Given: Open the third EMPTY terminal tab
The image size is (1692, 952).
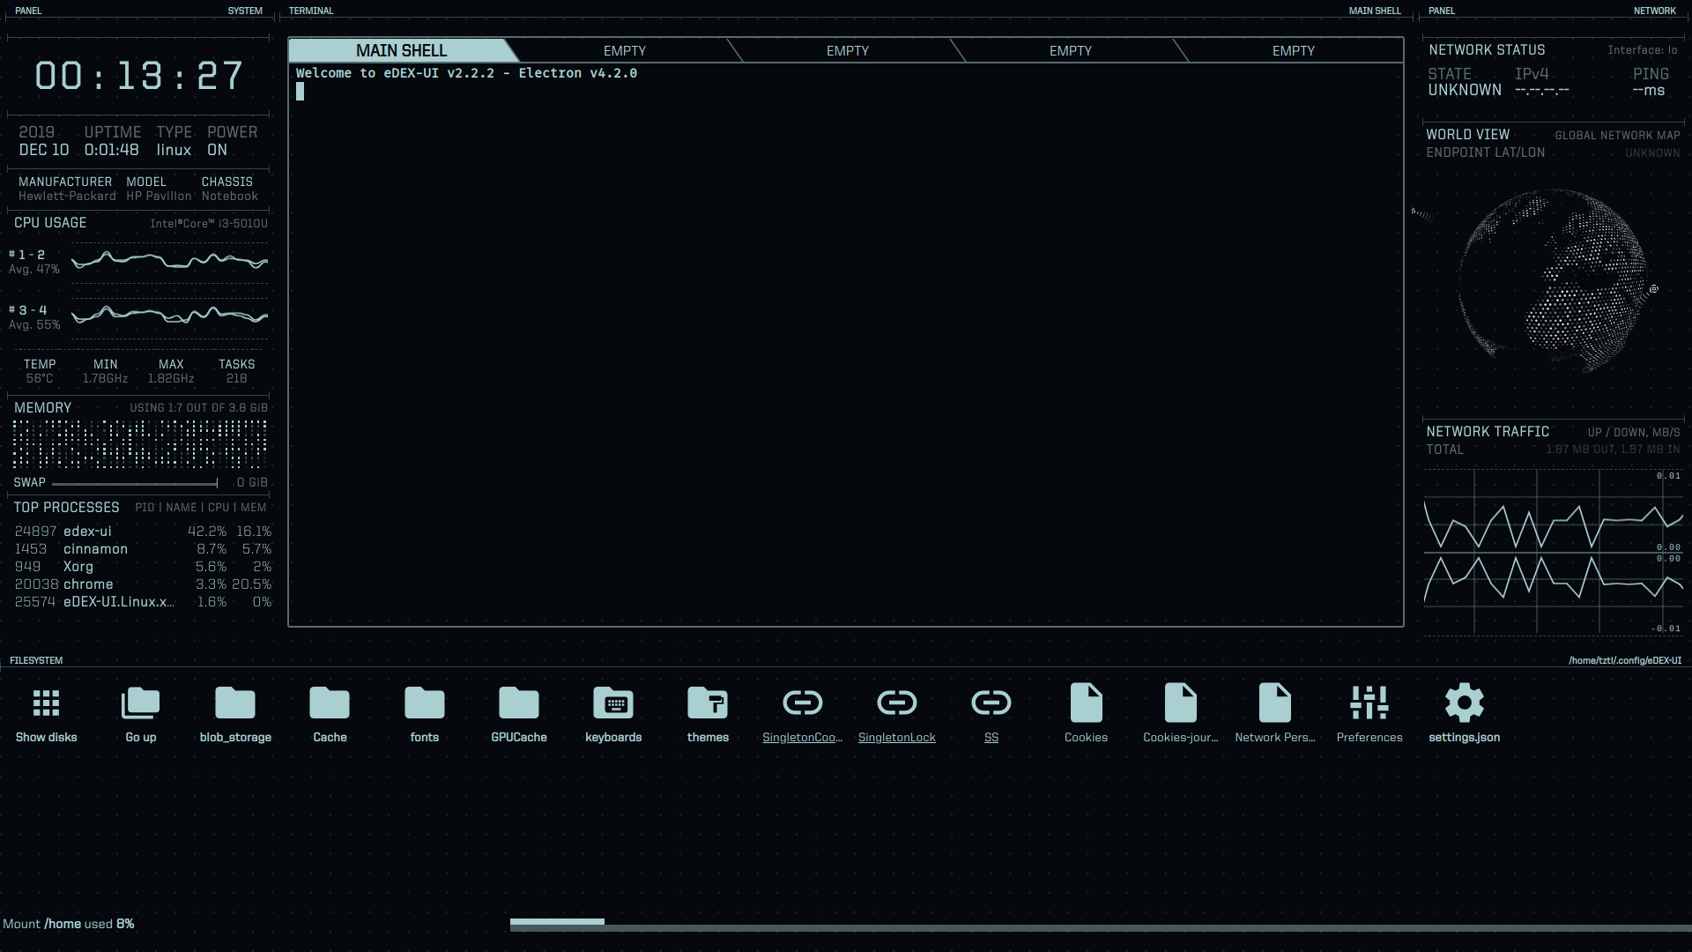Looking at the screenshot, I should 848,50.
